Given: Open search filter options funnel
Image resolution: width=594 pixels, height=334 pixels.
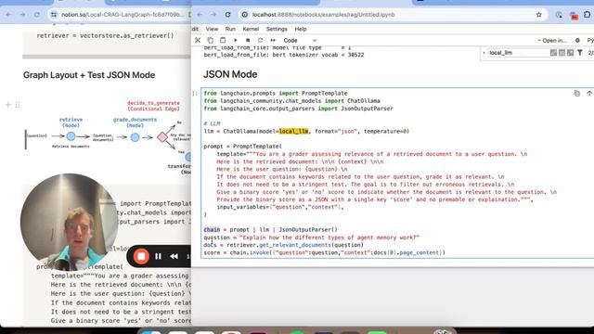Looking at the screenshot, I should coord(579,53).
